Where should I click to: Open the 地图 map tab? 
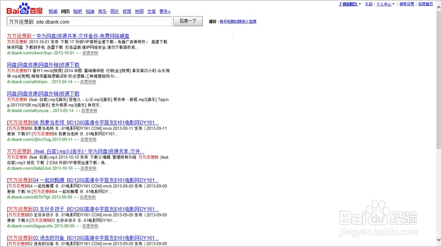[139, 11]
